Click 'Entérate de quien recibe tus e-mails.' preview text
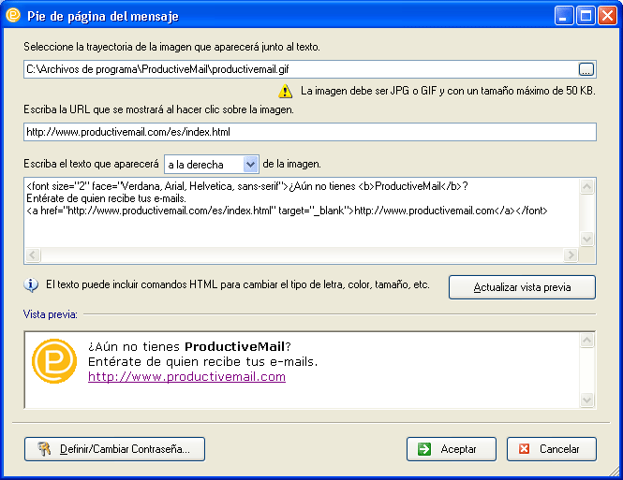 point(202,362)
